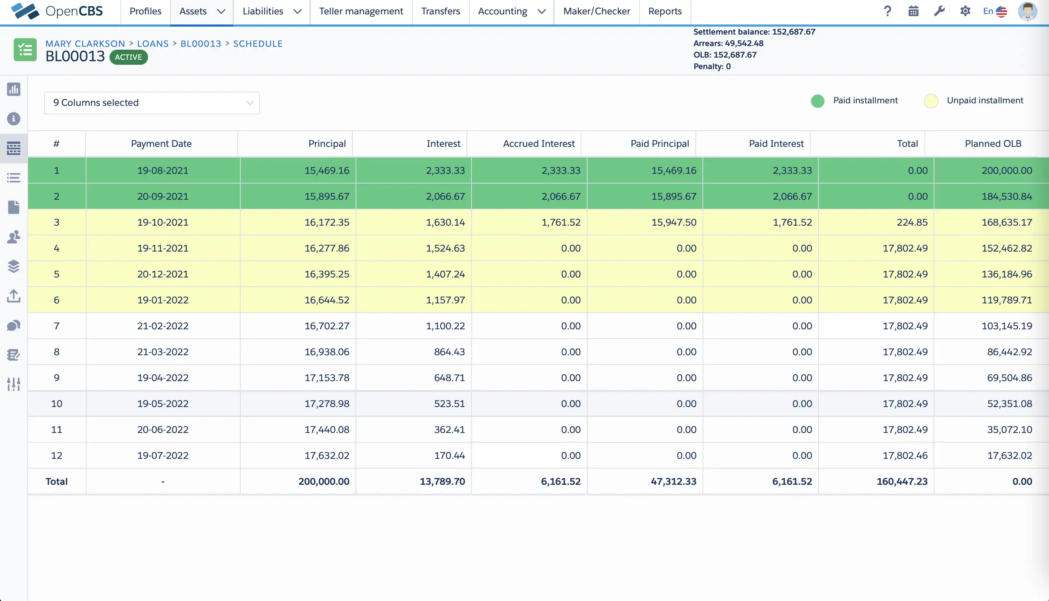Open sidebar upload attachments icon
Image resolution: width=1049 pixels, height=601 pixels.
click(14, 296)
